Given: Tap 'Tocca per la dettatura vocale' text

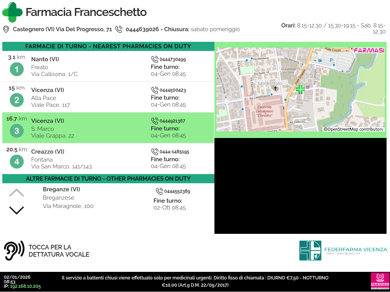Looking at the screenshot, I should [59, 251].
